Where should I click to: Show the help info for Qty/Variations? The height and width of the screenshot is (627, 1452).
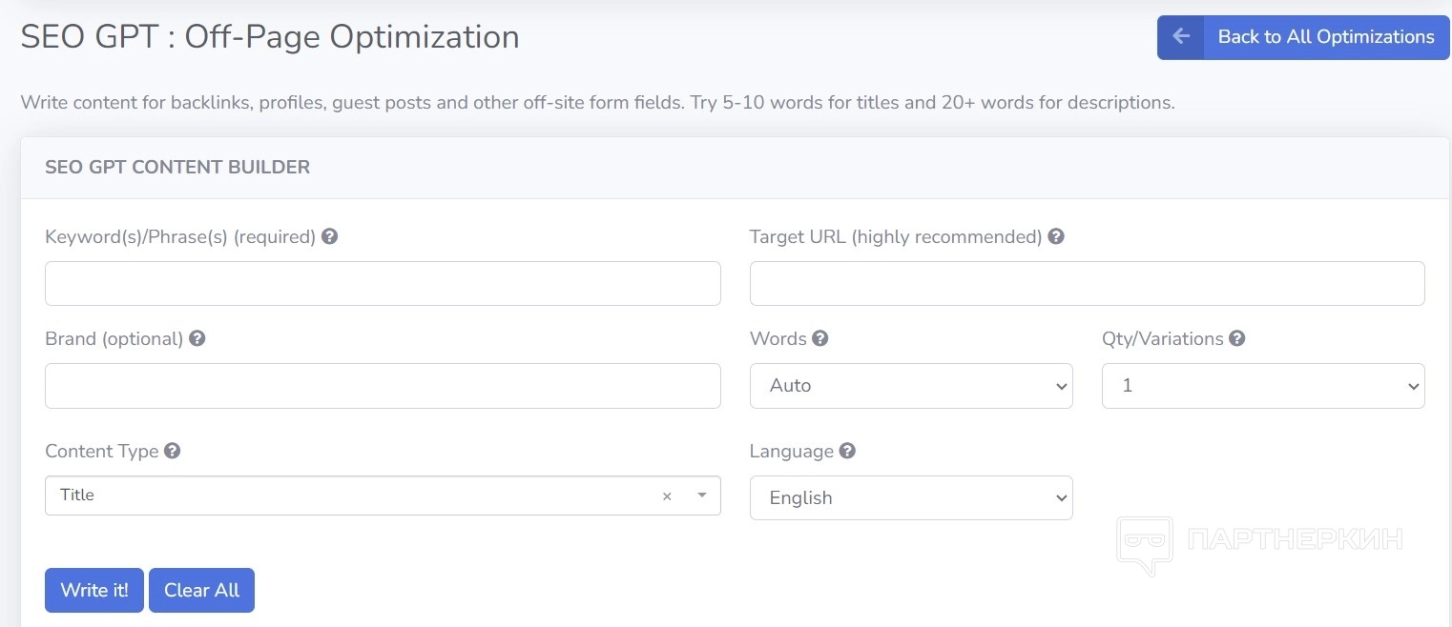pyautogui.click(x=1237, y=338)
